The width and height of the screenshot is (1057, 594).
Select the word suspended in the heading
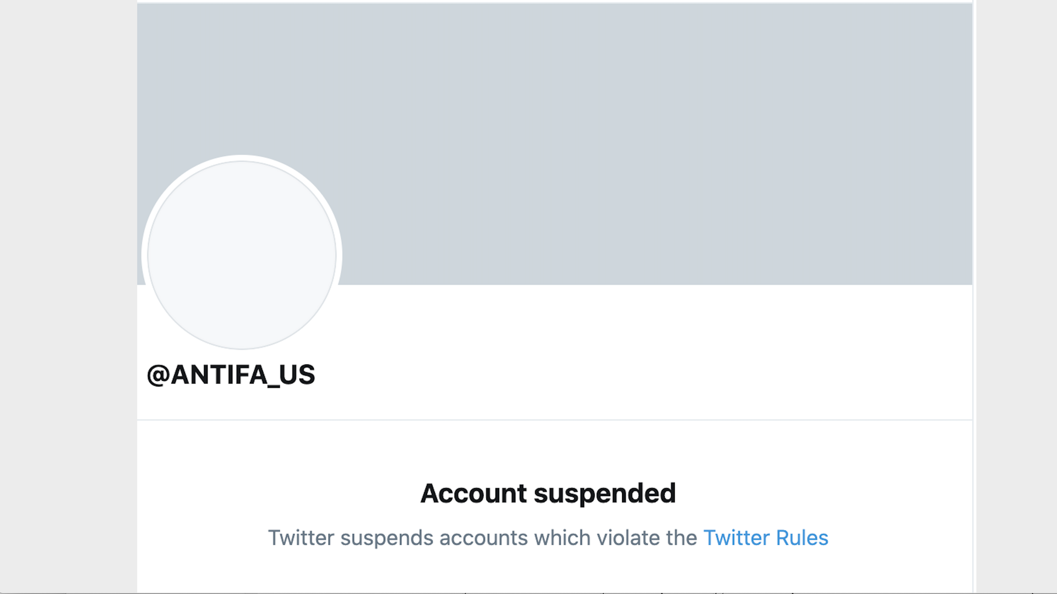[606, 493]
